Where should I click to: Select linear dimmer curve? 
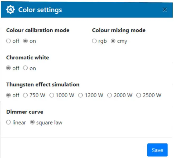[8, 123]
